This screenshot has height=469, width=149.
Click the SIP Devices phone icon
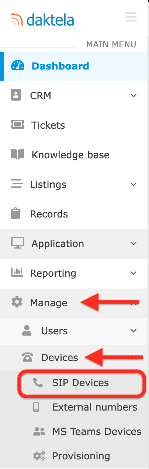38,383
